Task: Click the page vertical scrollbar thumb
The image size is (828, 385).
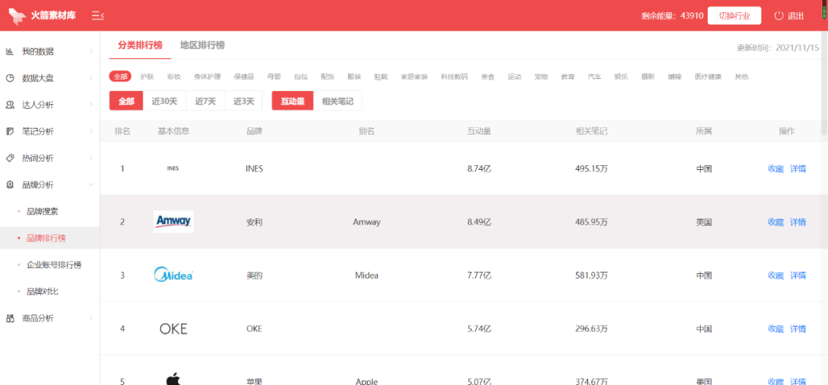Action: 824,83
